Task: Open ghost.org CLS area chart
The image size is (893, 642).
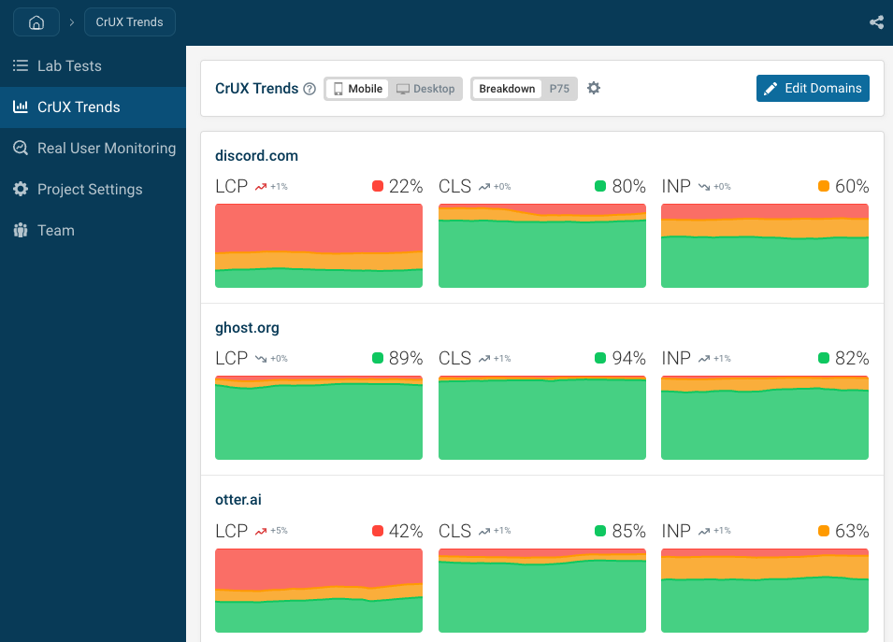Action: 542,418
